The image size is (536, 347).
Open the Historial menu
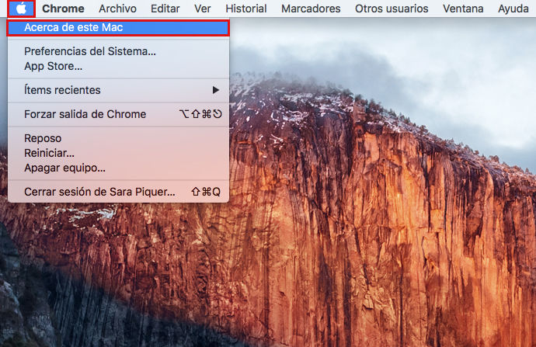pyautogui.click(x=246, y=9)
